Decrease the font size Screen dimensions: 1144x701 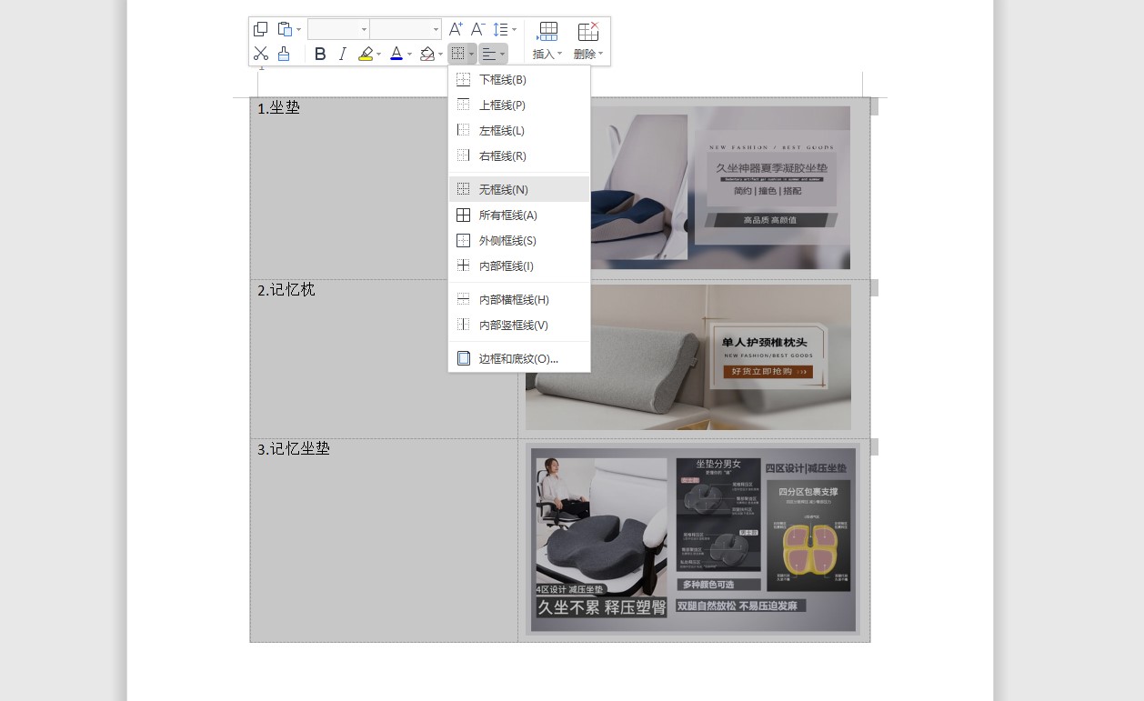[x=477, y=28]
